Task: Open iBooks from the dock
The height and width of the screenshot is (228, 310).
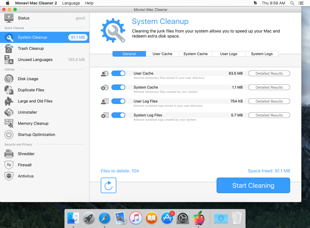Action: click(152, 218)
